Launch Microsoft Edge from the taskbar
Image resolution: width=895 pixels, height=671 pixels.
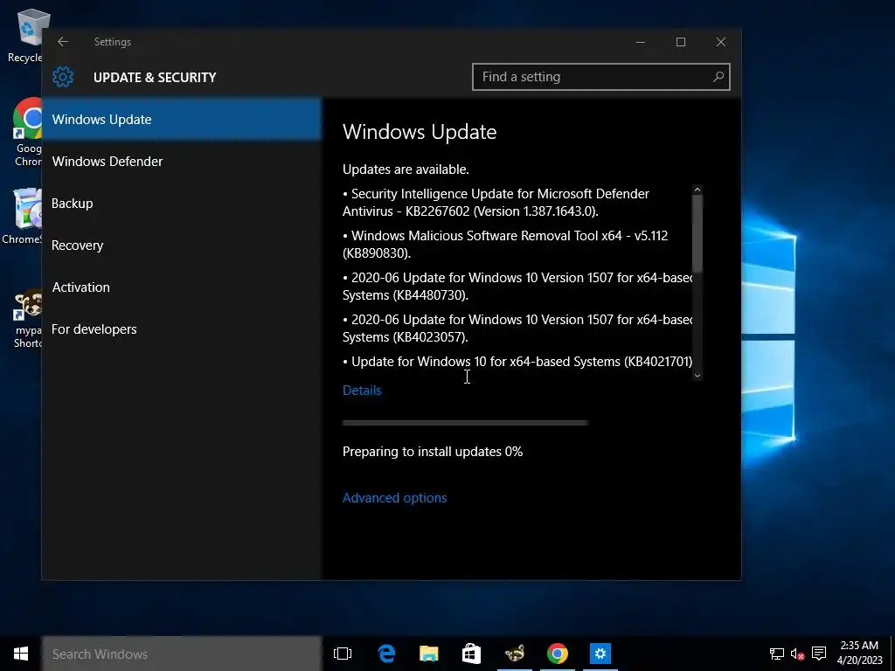[386, 654]
